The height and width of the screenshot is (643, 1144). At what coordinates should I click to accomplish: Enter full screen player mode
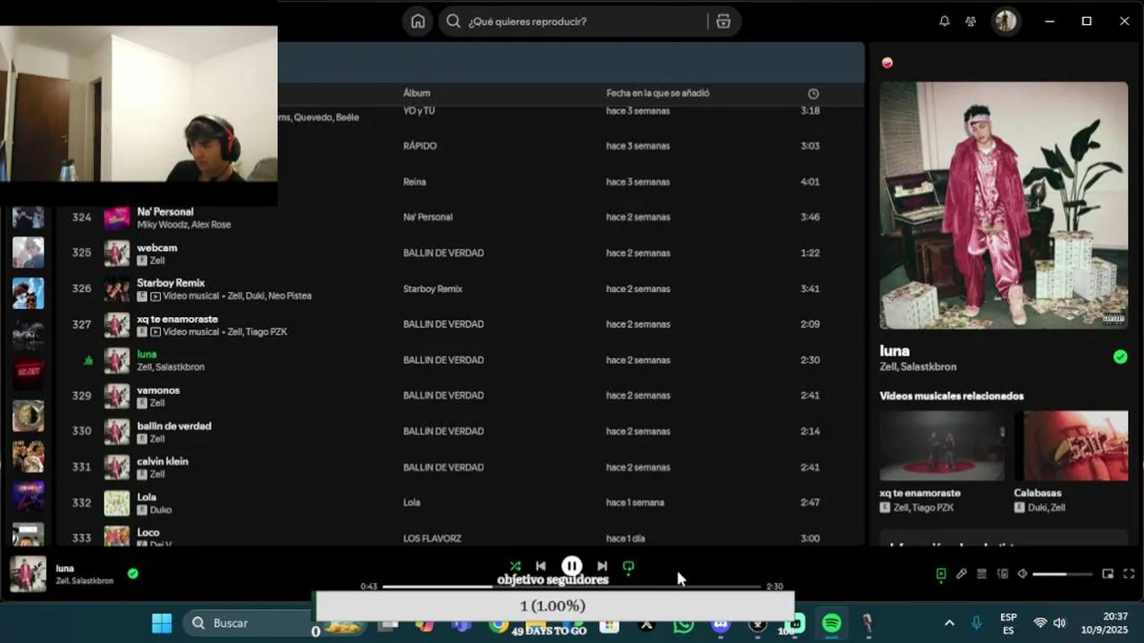(1129, 574)
